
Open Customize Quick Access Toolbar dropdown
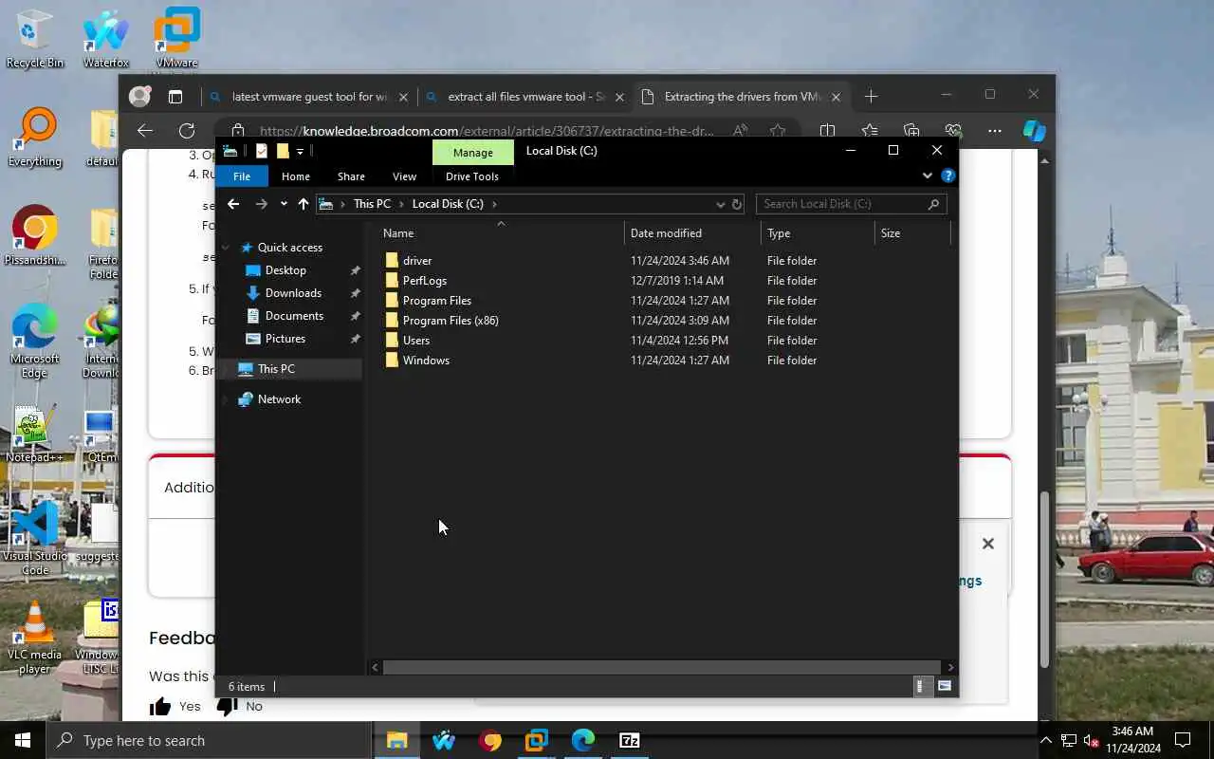[x=300, y=151]
